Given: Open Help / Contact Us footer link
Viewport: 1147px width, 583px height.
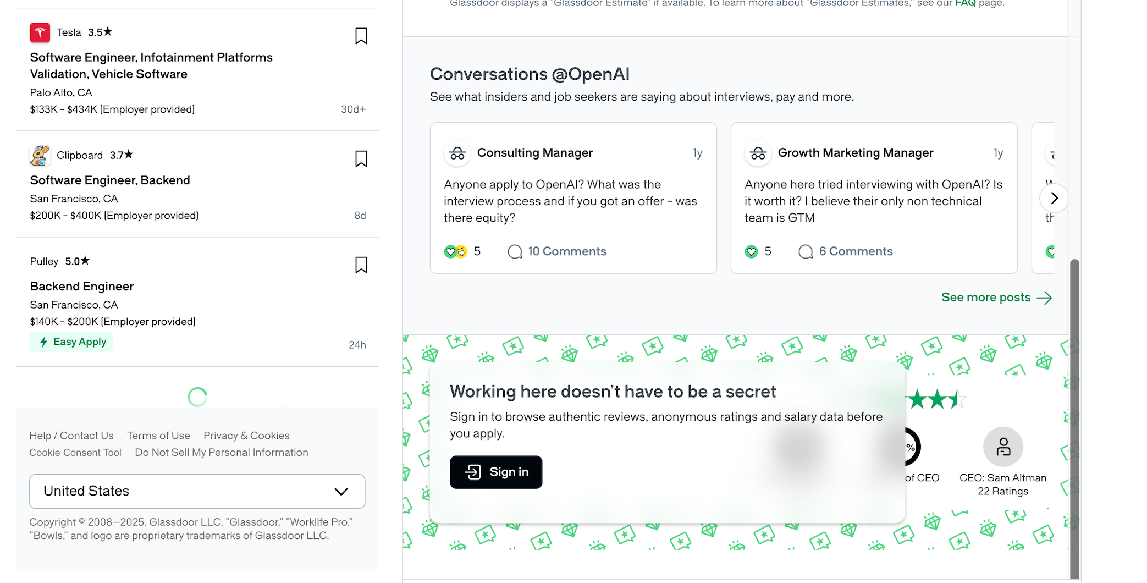Looking at the screenshot, I should (71, 436).
